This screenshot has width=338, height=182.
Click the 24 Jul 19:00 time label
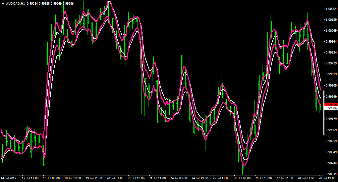[200, 178]
